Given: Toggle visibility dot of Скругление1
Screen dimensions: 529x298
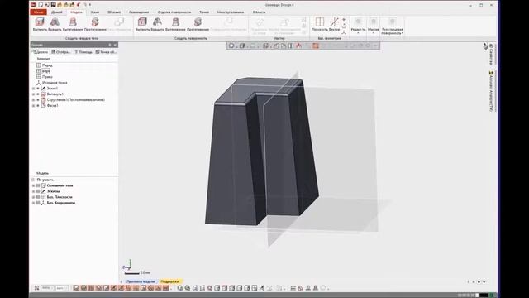Looking at the screenshot, I should click(38, 99).
